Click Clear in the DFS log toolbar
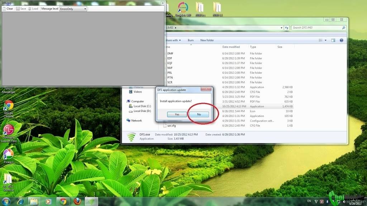Image resolution: width=367 pixels, height=206 pixels. tap(8, 9)
